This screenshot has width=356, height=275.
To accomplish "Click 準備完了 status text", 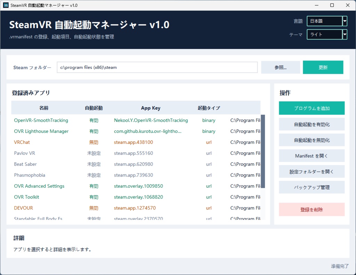I will 340,266.
